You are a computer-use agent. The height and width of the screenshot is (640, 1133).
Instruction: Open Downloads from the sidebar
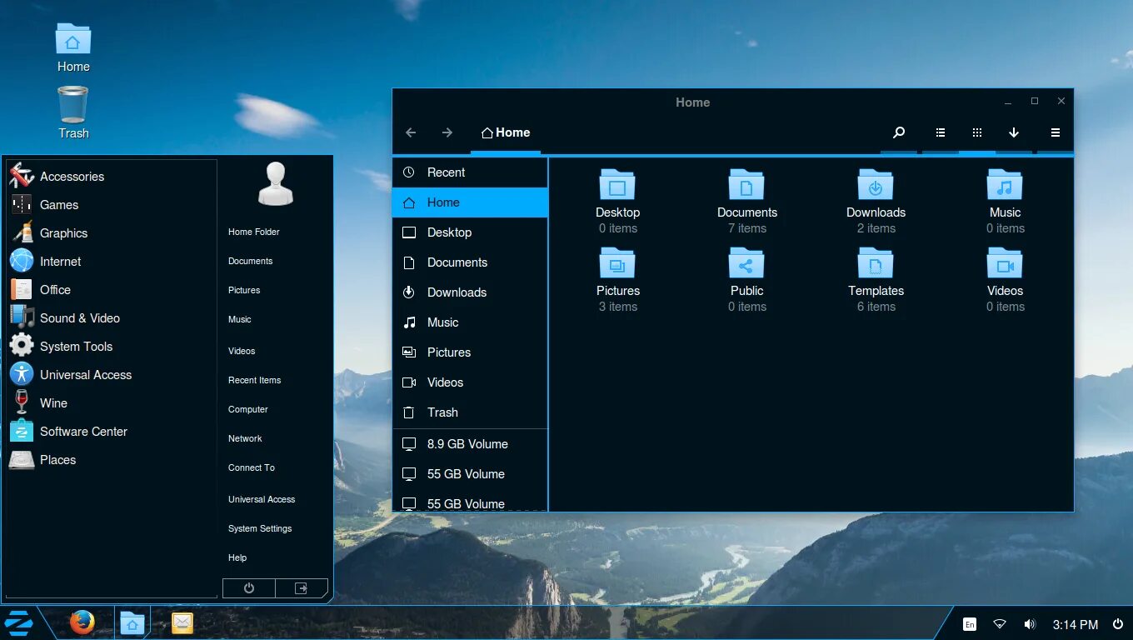click(470, 292)
